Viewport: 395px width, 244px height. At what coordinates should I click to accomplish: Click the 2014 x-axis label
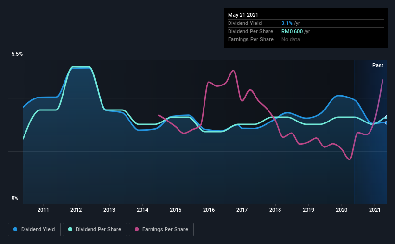click(x=142, y=210)
